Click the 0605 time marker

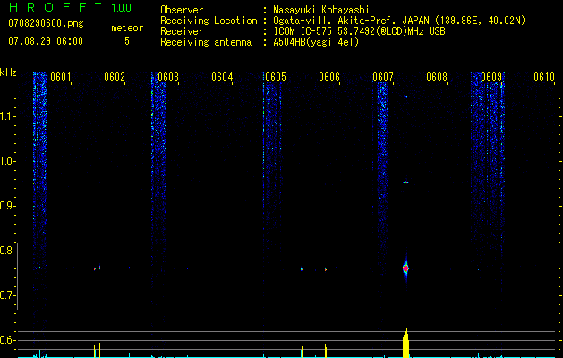pos(276,77)
